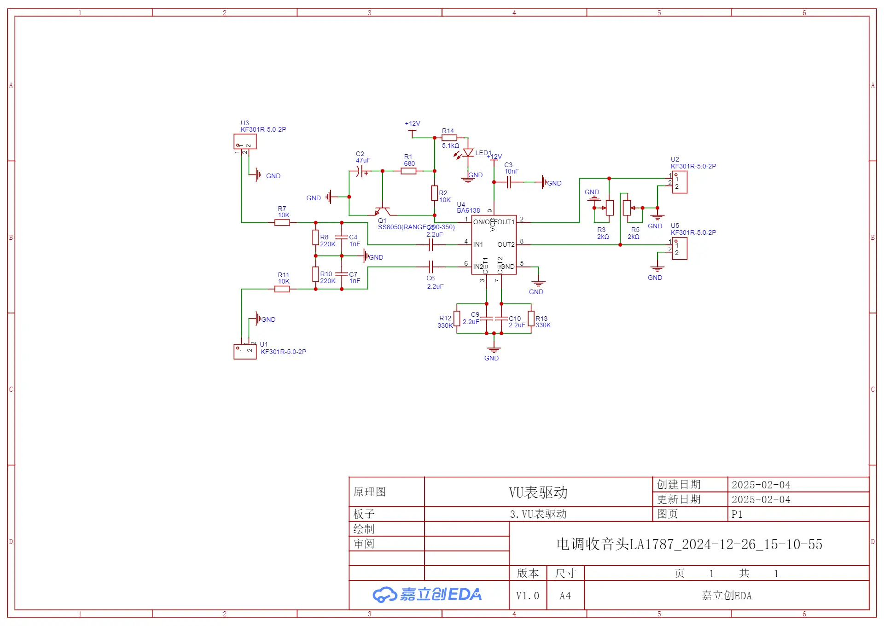The image size is (884, 626).
Task: Click resistor R14 5.1kΩ symbol
Action: (x=449, y=138)
